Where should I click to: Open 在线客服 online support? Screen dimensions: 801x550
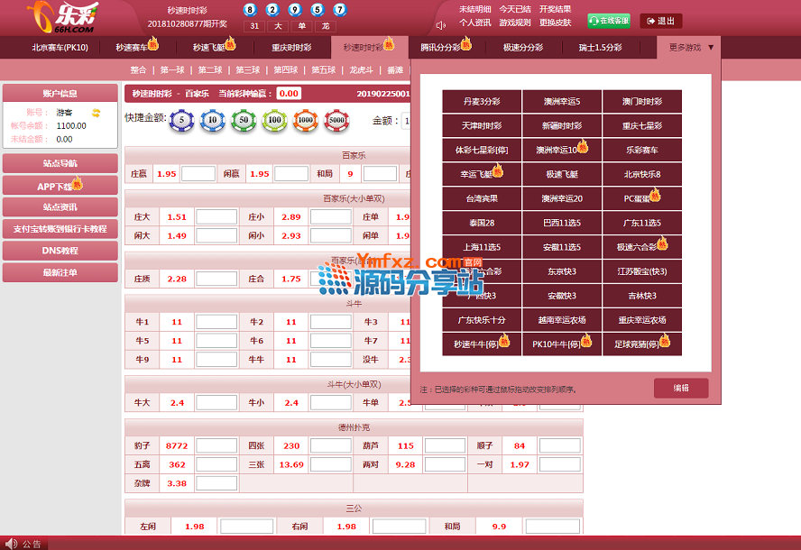pyautogui.click(x=609, y=21)
